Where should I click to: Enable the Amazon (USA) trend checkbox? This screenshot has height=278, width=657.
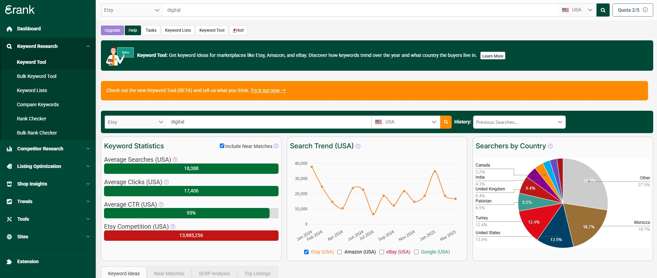pos(339,252)
